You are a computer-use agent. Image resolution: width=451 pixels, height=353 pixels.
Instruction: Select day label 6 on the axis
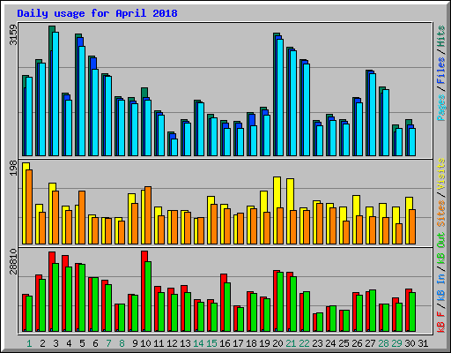point(95,343)
